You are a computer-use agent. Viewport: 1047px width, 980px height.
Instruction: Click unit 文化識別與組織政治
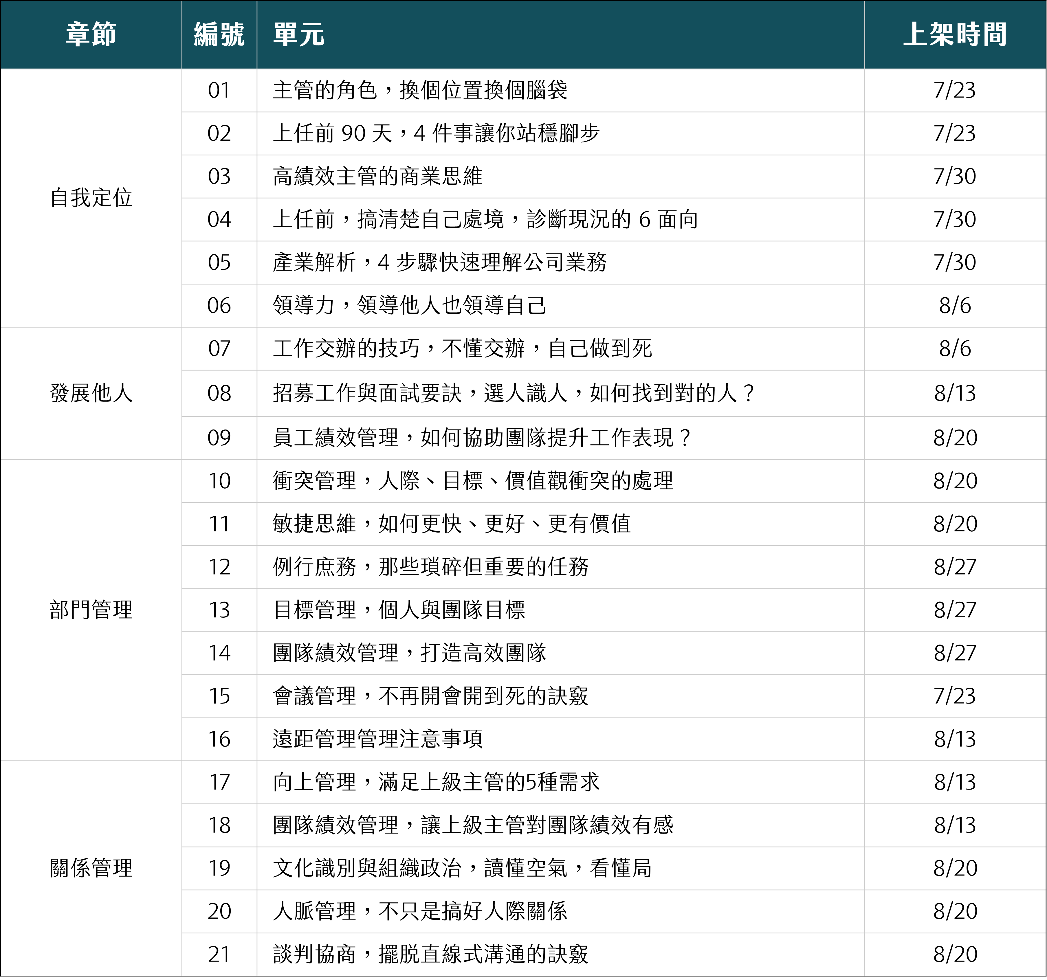pos(368,868)
